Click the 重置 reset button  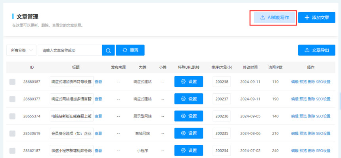coord(130,50)
